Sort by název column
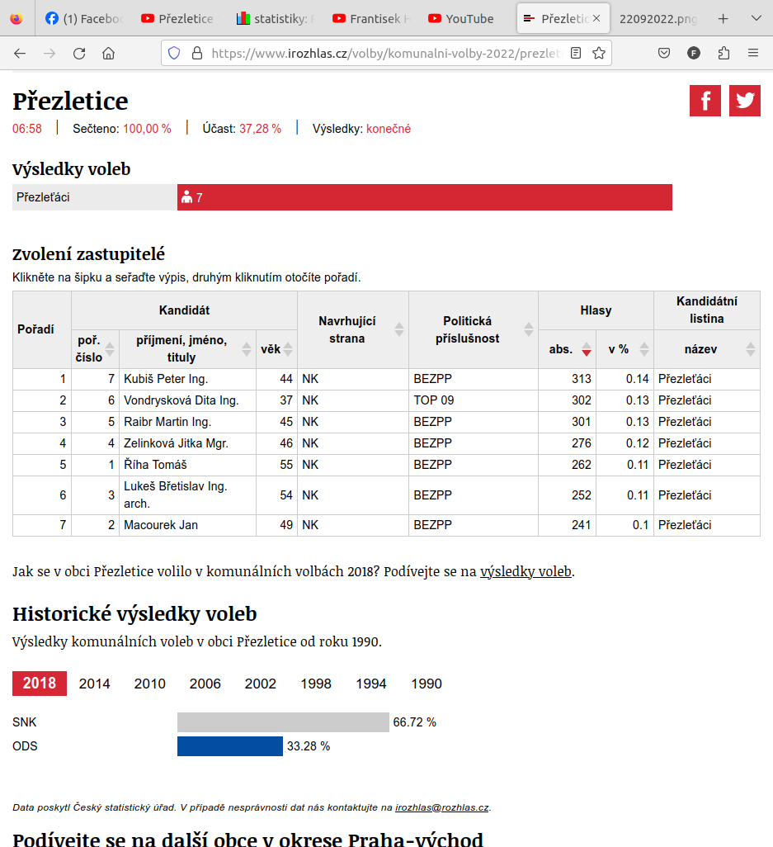Screen dimensions: 773x847 751,349
